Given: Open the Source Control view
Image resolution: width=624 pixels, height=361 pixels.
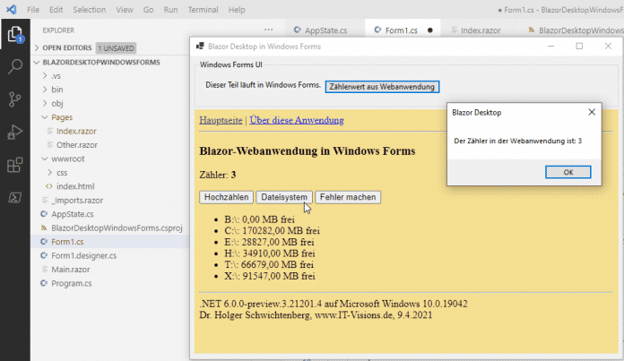Looking at the screenshot, I should coord(15,99).
